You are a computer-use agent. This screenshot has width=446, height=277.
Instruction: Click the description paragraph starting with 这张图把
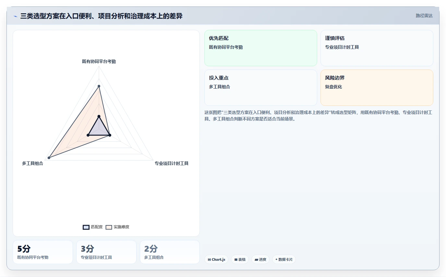point(318,116)
